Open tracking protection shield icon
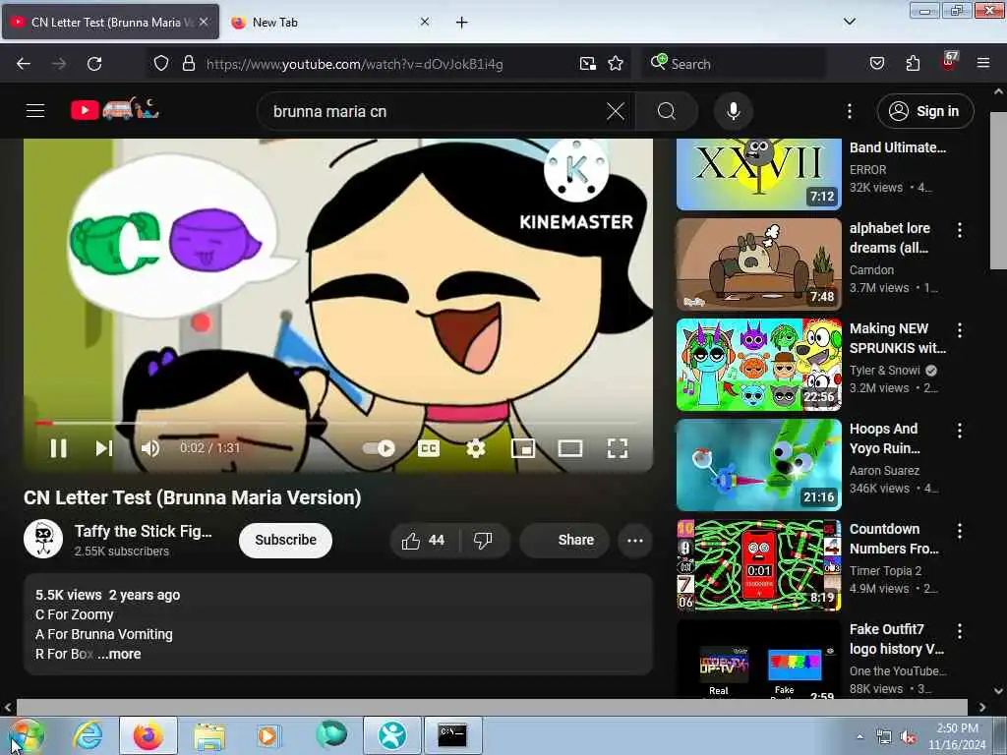Viewport: 1007px width, 755px height. pos(161,64)
